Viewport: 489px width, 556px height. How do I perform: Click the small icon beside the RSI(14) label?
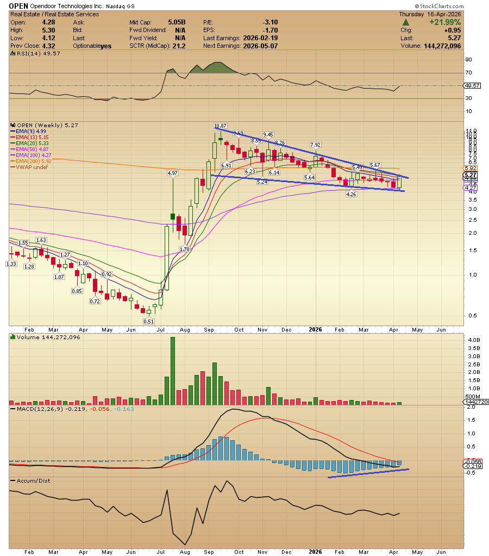[12, 54]
